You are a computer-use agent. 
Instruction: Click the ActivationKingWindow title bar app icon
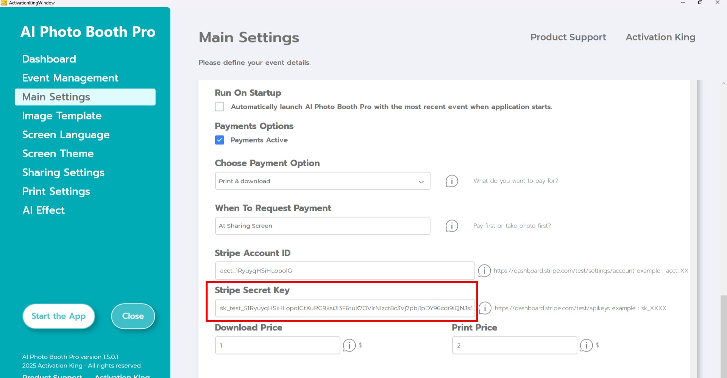click(x=4, y=3)
